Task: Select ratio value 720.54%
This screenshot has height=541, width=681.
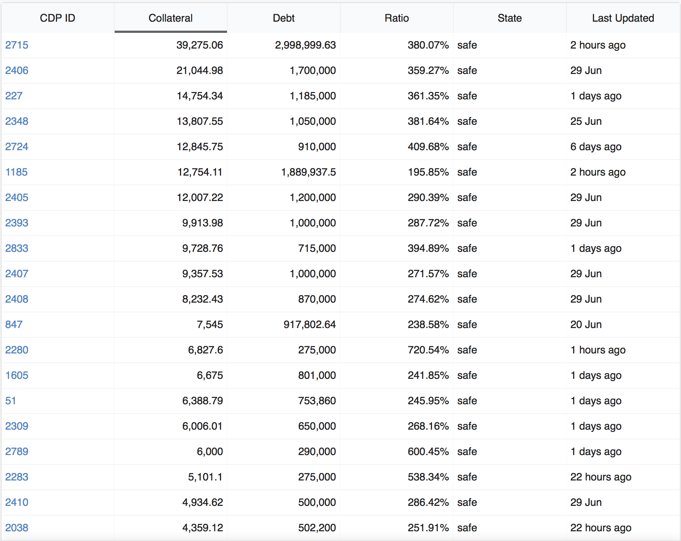Action: tap(428, 350)
